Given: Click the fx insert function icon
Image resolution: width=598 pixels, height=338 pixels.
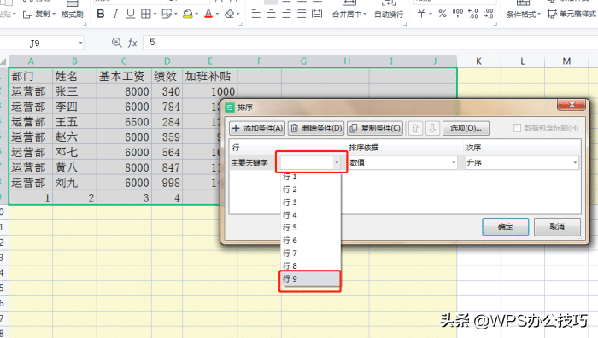Looking at the screenshot, I should pyautogui.click(x=132, y=43).
